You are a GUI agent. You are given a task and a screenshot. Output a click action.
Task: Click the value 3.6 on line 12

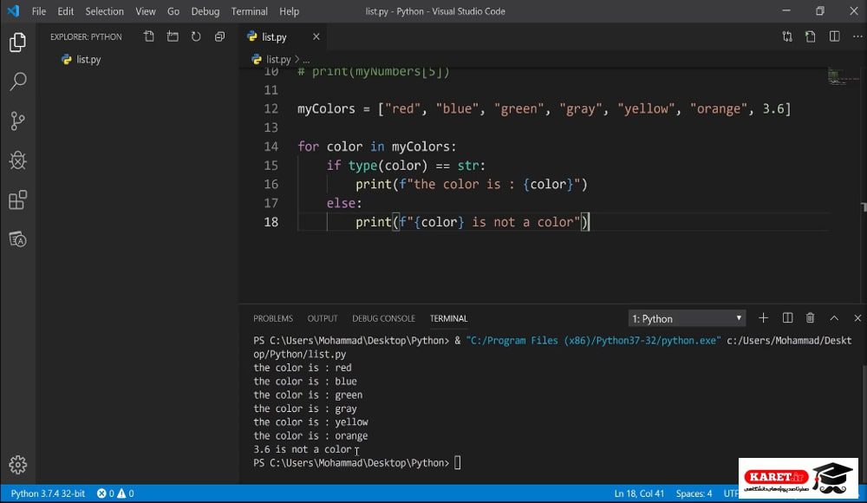pyautogui.click(x=773, y=108)
